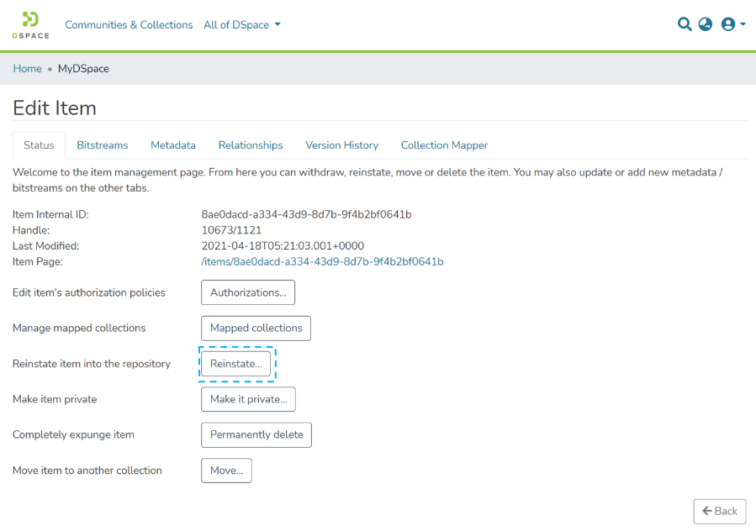Open the Metadata tab
The image size is (756, 531).
coord(173,145)
